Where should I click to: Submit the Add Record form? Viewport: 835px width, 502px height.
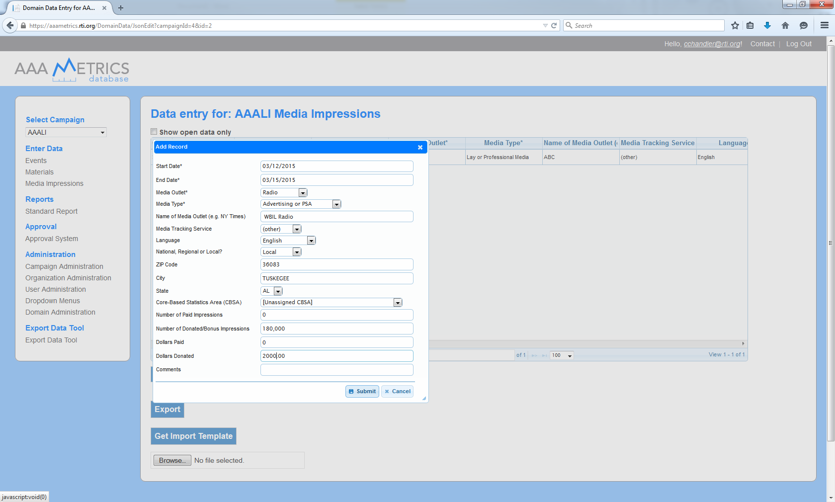click(x=362, y=392)
